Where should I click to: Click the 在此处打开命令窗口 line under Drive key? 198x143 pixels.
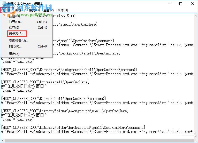pos(23,86)
